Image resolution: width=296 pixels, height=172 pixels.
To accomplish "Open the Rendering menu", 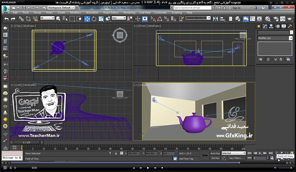I will coord(129,13).
